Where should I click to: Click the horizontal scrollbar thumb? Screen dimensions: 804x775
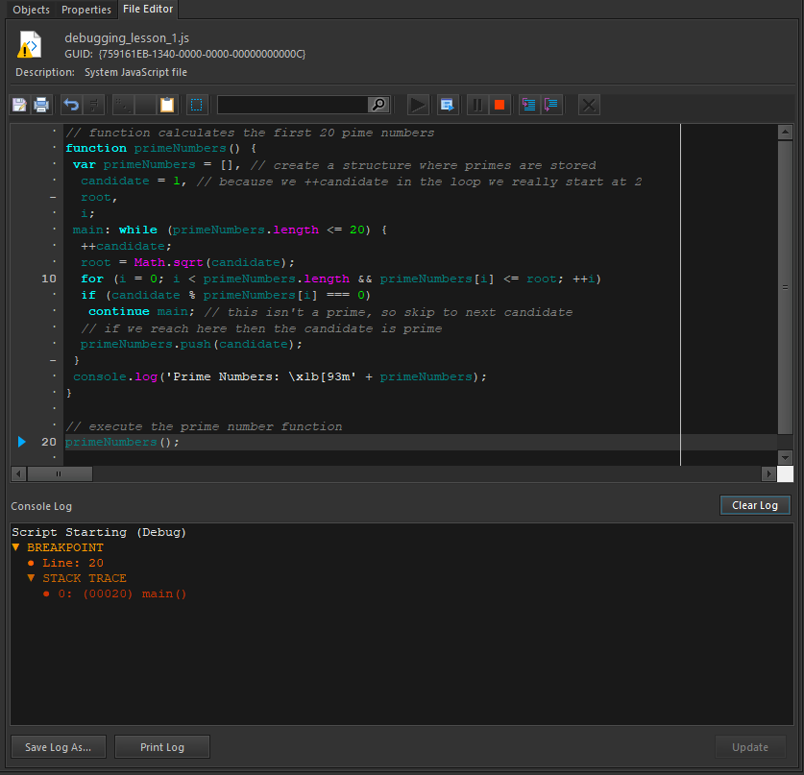pos(60,474)
